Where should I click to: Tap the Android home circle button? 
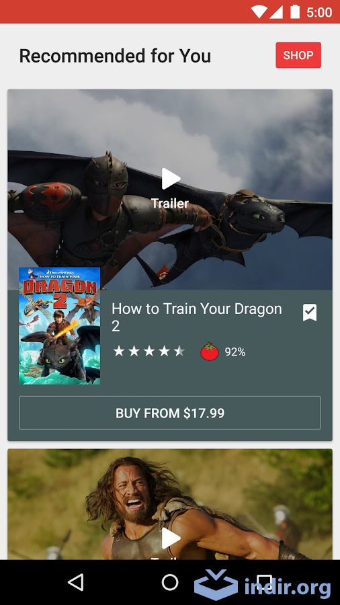tap(170, 582)
